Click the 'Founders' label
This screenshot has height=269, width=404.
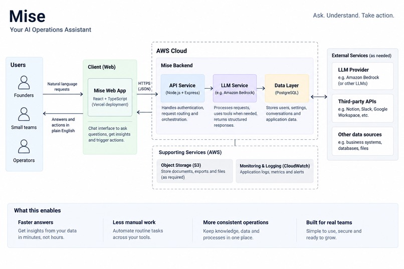[x=24, y=95]
